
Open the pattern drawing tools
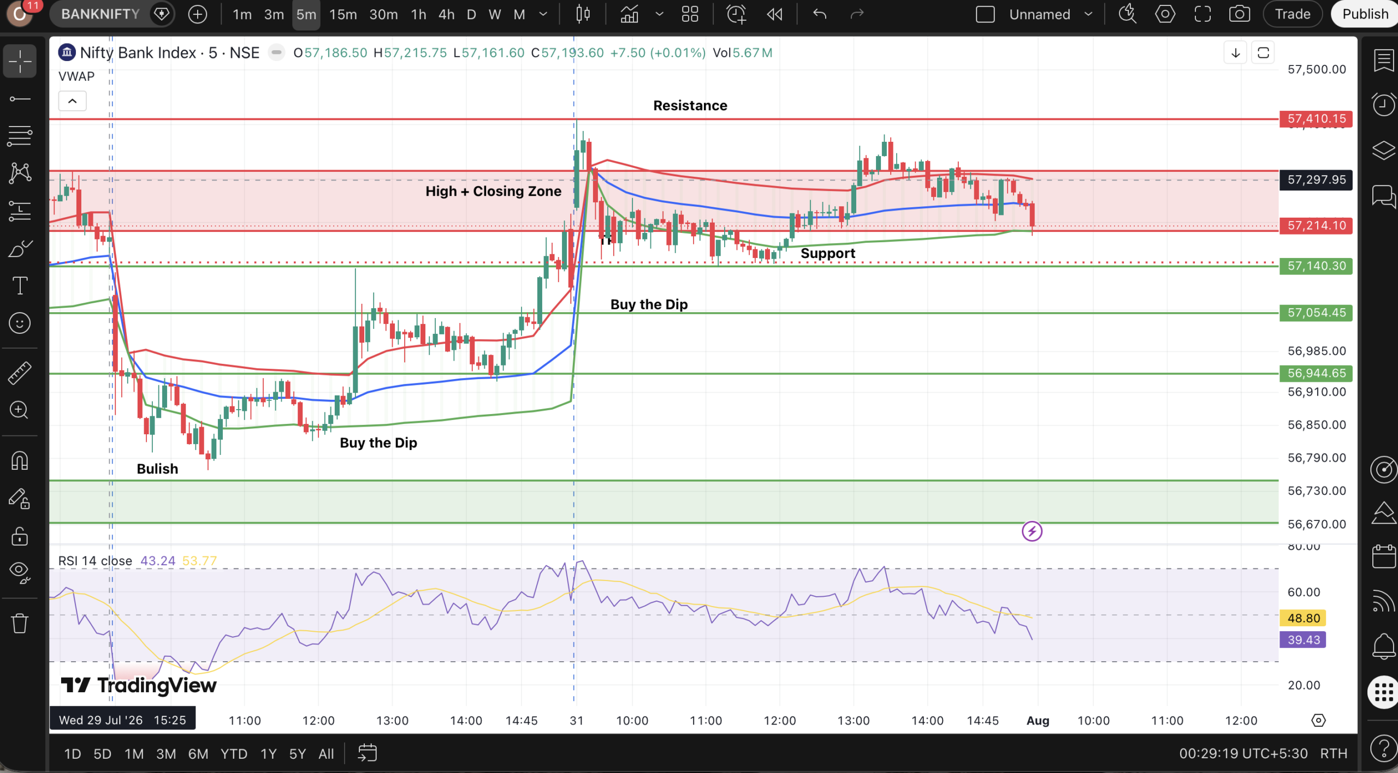[20, 173]
